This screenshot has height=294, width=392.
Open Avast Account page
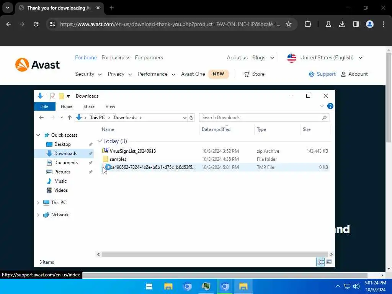(x=354, y=74)
